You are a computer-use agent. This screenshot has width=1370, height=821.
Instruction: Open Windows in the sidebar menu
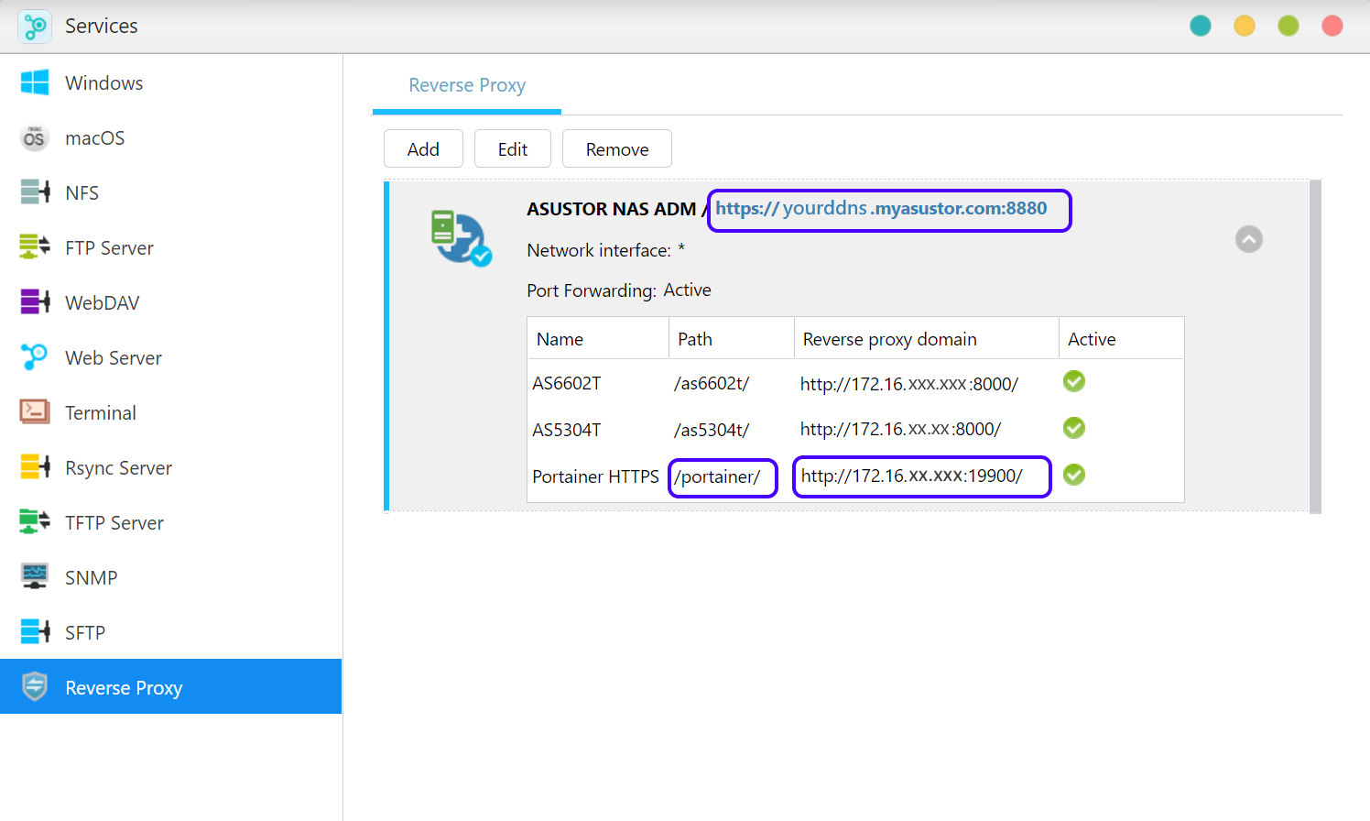171,82
